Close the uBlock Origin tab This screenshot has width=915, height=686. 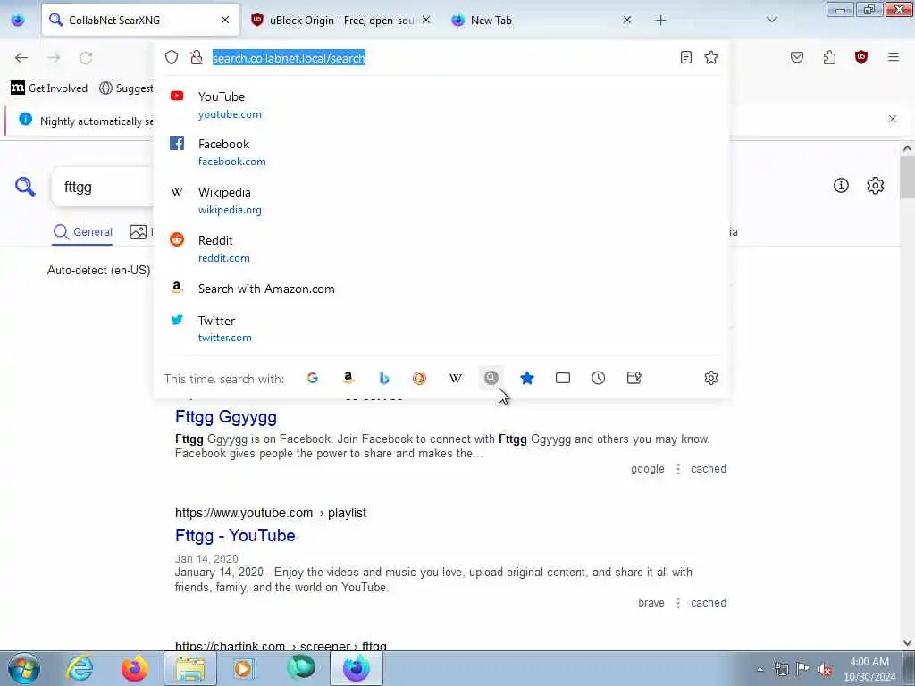point(426,20)
